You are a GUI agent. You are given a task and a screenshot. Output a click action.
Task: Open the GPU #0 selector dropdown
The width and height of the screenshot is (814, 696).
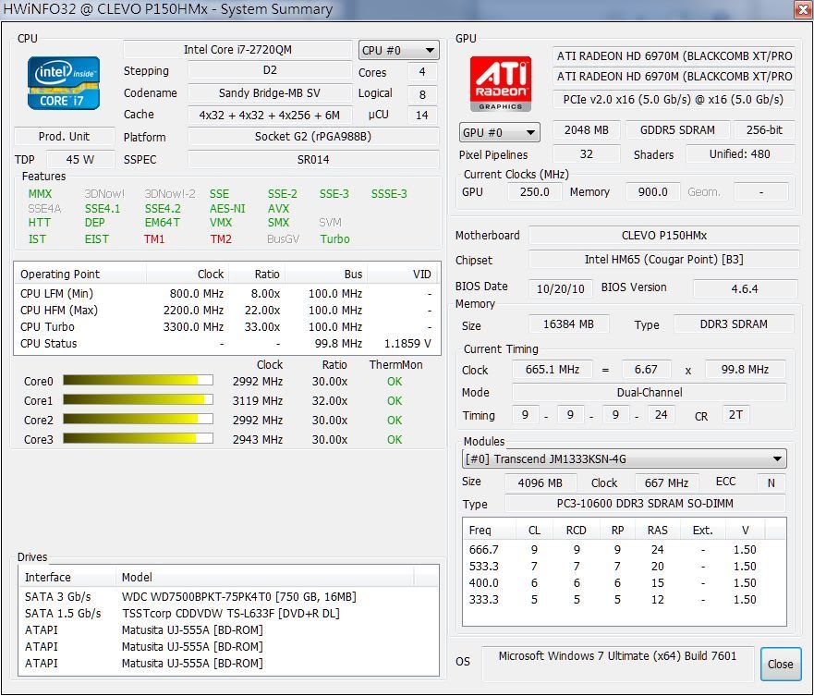pyautogui.click(x=499, y=132)
